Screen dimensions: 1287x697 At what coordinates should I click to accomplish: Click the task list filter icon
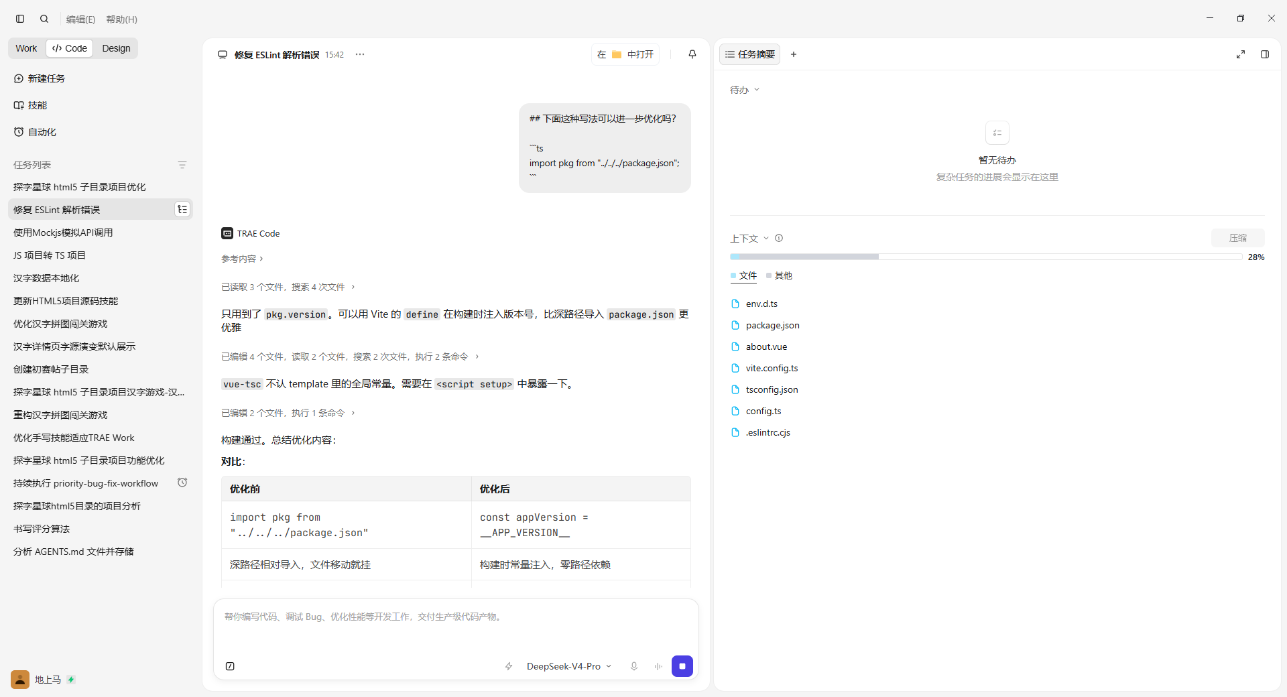pyautogui.click(x=182, y=165)
